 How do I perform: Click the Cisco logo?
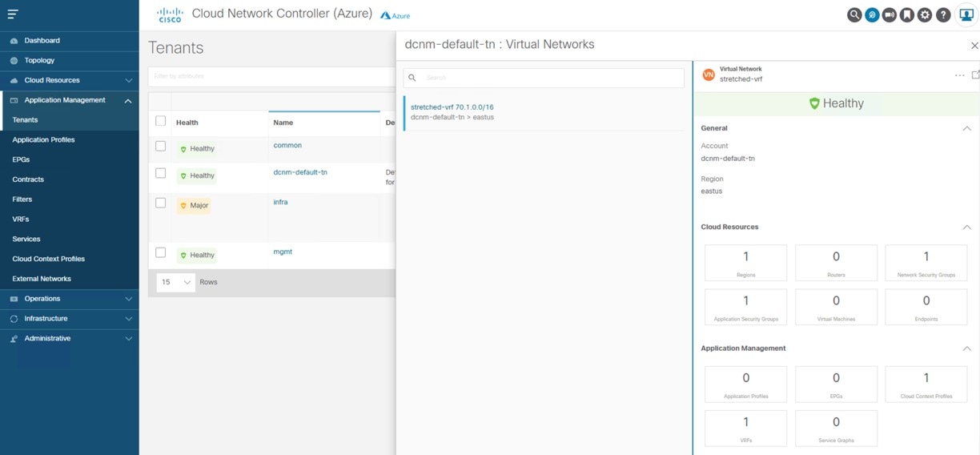(170, 14)
